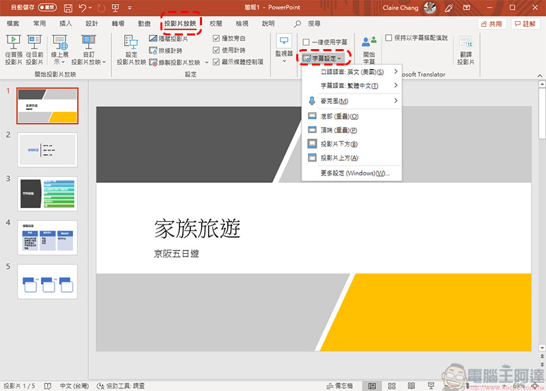This screenshot has width=546, height=391.
Task: Switch to Normal view in status bar
Action: point(372,386)
